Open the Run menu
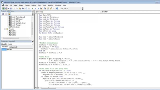Viewport: 160px width, 90px height. coord(39,5)
